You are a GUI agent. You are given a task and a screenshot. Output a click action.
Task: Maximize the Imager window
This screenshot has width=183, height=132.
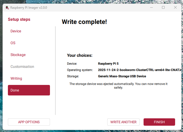pos(163,8)
